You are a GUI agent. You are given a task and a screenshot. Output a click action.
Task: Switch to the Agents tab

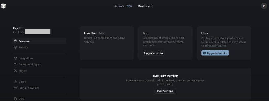click(x=120, y=6)
